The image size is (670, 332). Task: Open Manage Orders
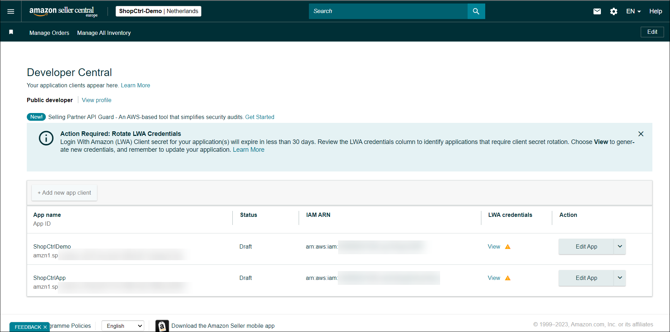click(49, 33)
